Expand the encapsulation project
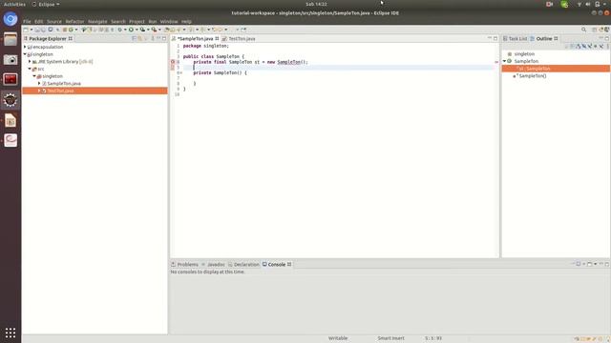 [25, 47]
